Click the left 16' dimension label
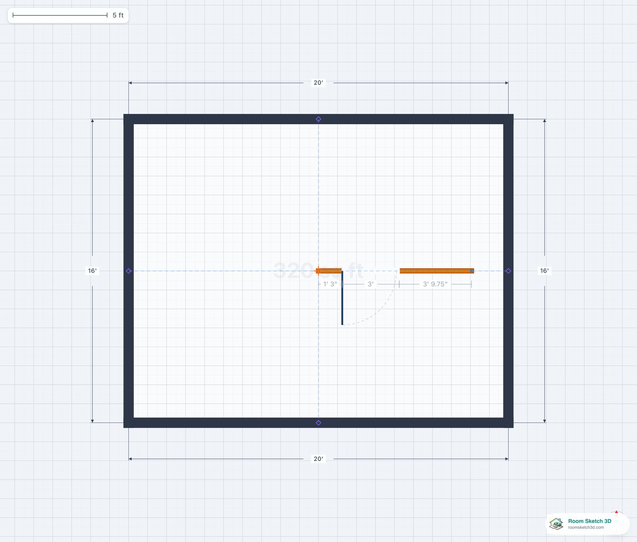The height and width of the screenshot is (542, 637). 92,271
